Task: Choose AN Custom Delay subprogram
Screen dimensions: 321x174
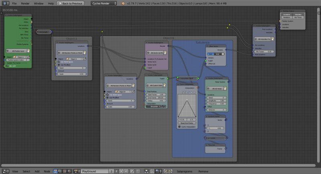Action: (x=155, y=85)
